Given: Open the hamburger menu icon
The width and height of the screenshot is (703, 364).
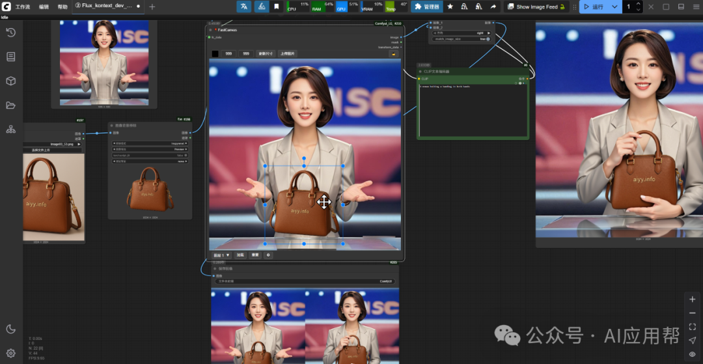Looking at the screenshot, I should [x=696, y=7].
